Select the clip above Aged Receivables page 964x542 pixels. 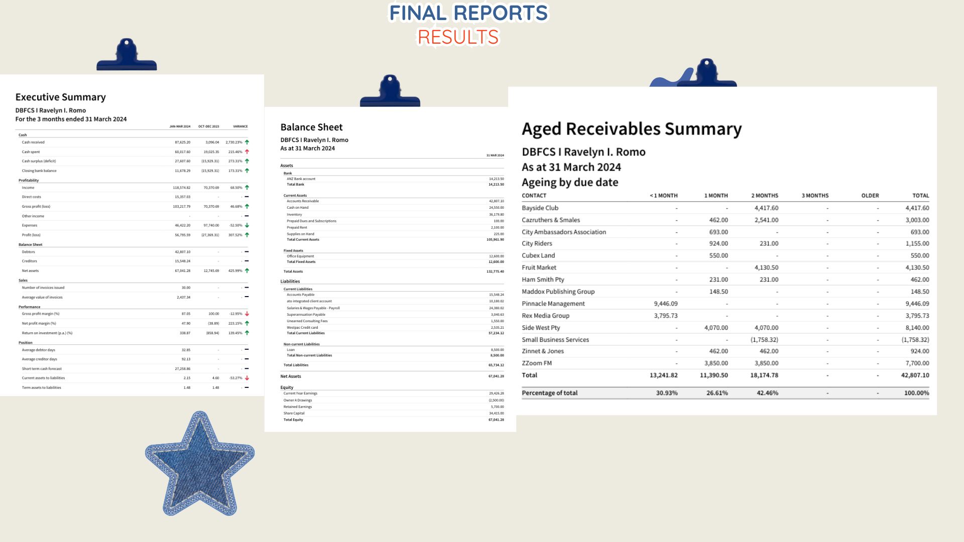(707, 73)
